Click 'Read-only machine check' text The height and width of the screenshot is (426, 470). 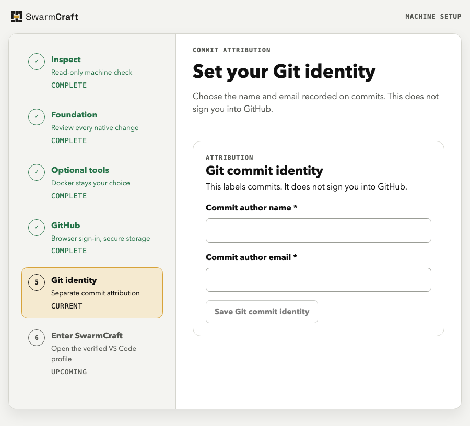[92, 72]
